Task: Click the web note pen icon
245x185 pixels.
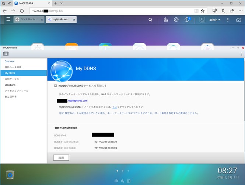Action: tap(223, 11)
